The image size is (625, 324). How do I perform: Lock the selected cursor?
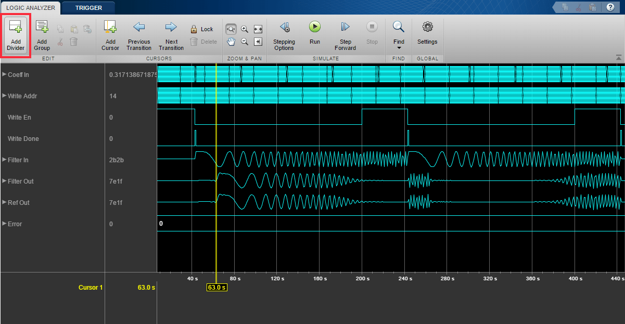[x=201, y=29]
